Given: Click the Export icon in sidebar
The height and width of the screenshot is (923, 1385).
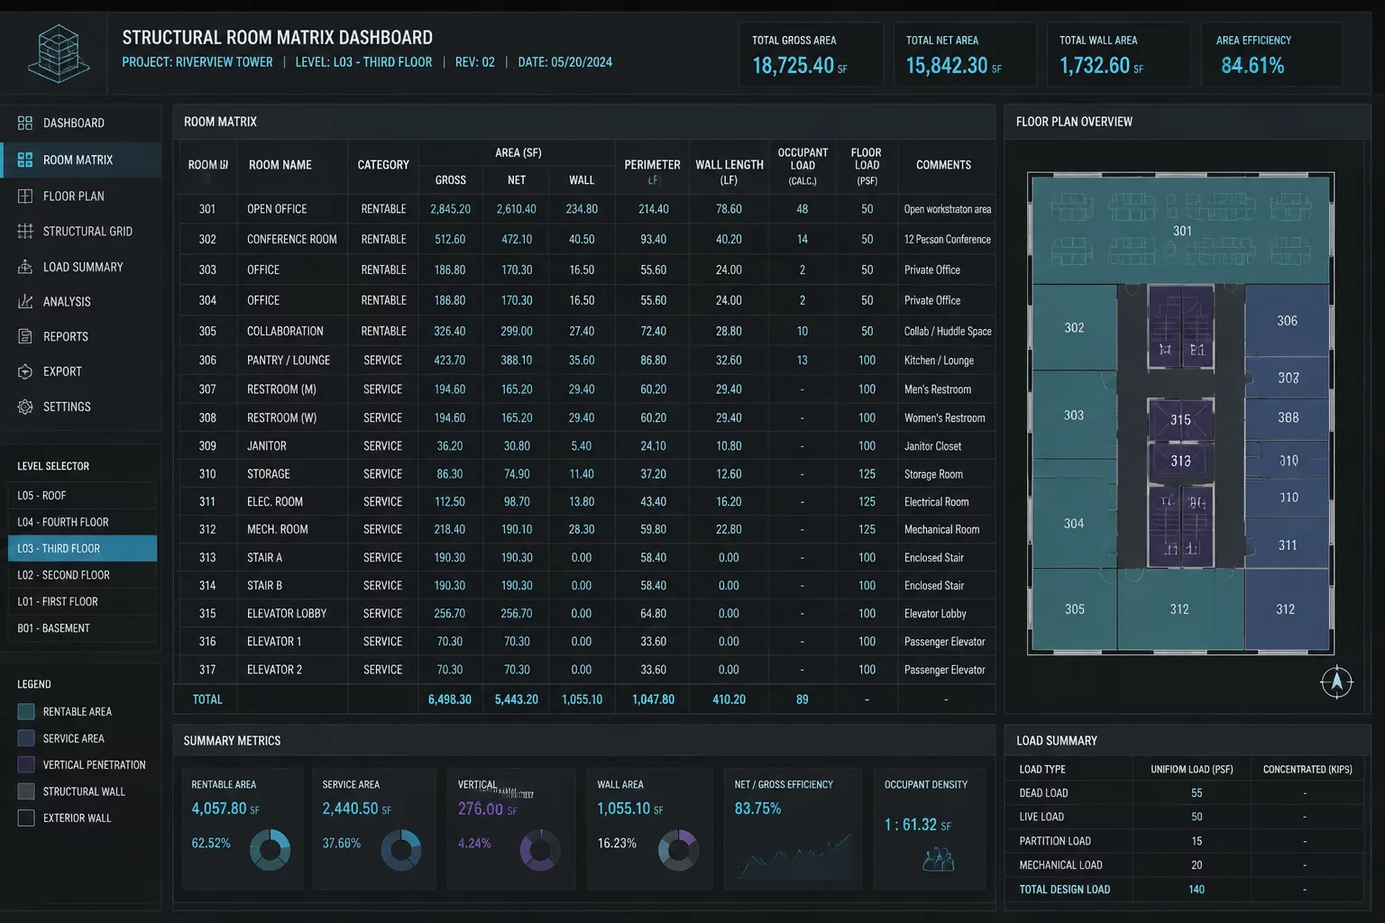Looking at the screenshot, I should 25,371.
